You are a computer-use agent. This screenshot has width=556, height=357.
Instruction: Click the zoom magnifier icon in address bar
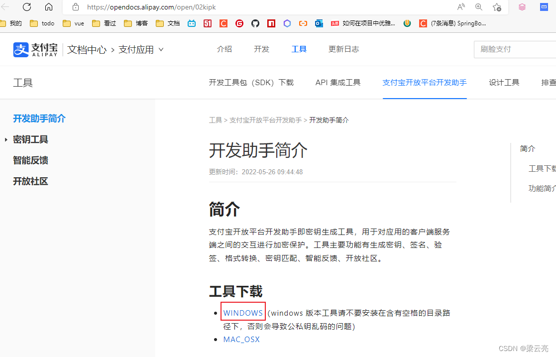pos(479,7)
